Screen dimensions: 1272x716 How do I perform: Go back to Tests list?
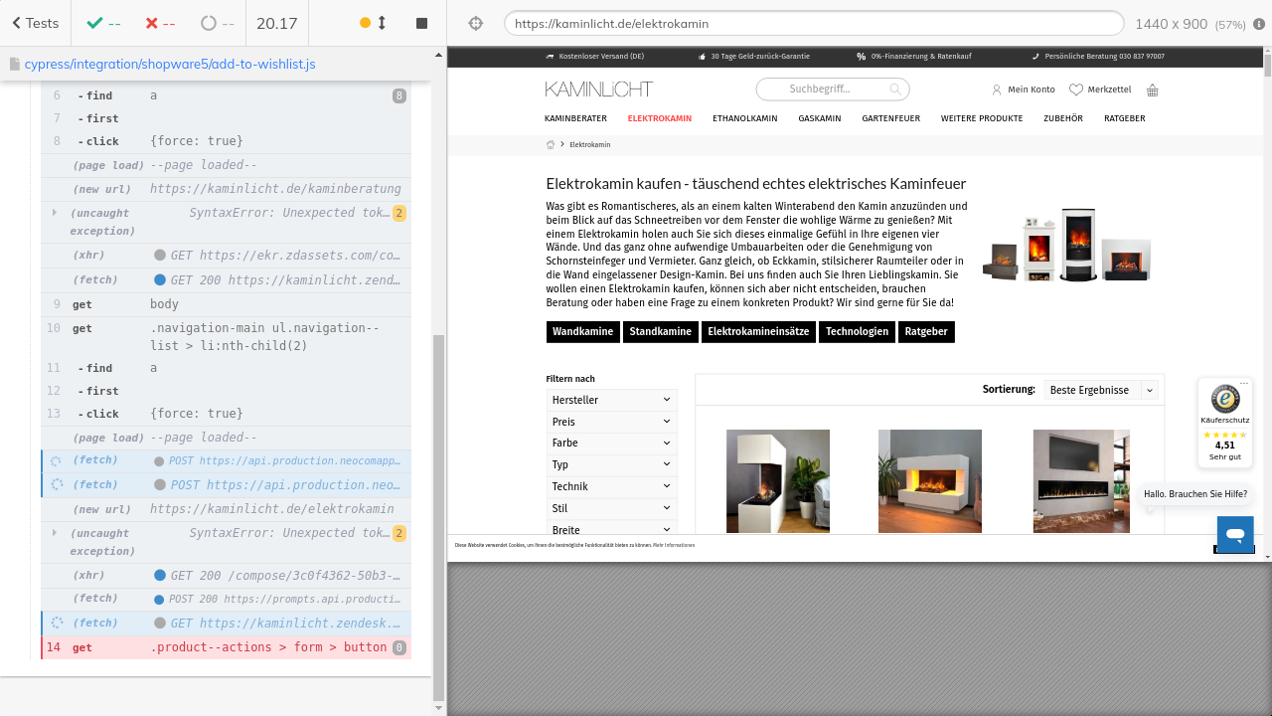point(34,23)
